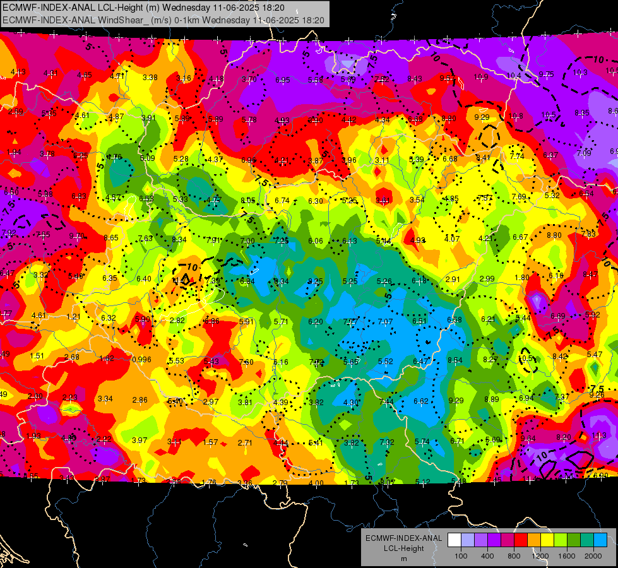Select the red legend swatch

coord(521,540)
